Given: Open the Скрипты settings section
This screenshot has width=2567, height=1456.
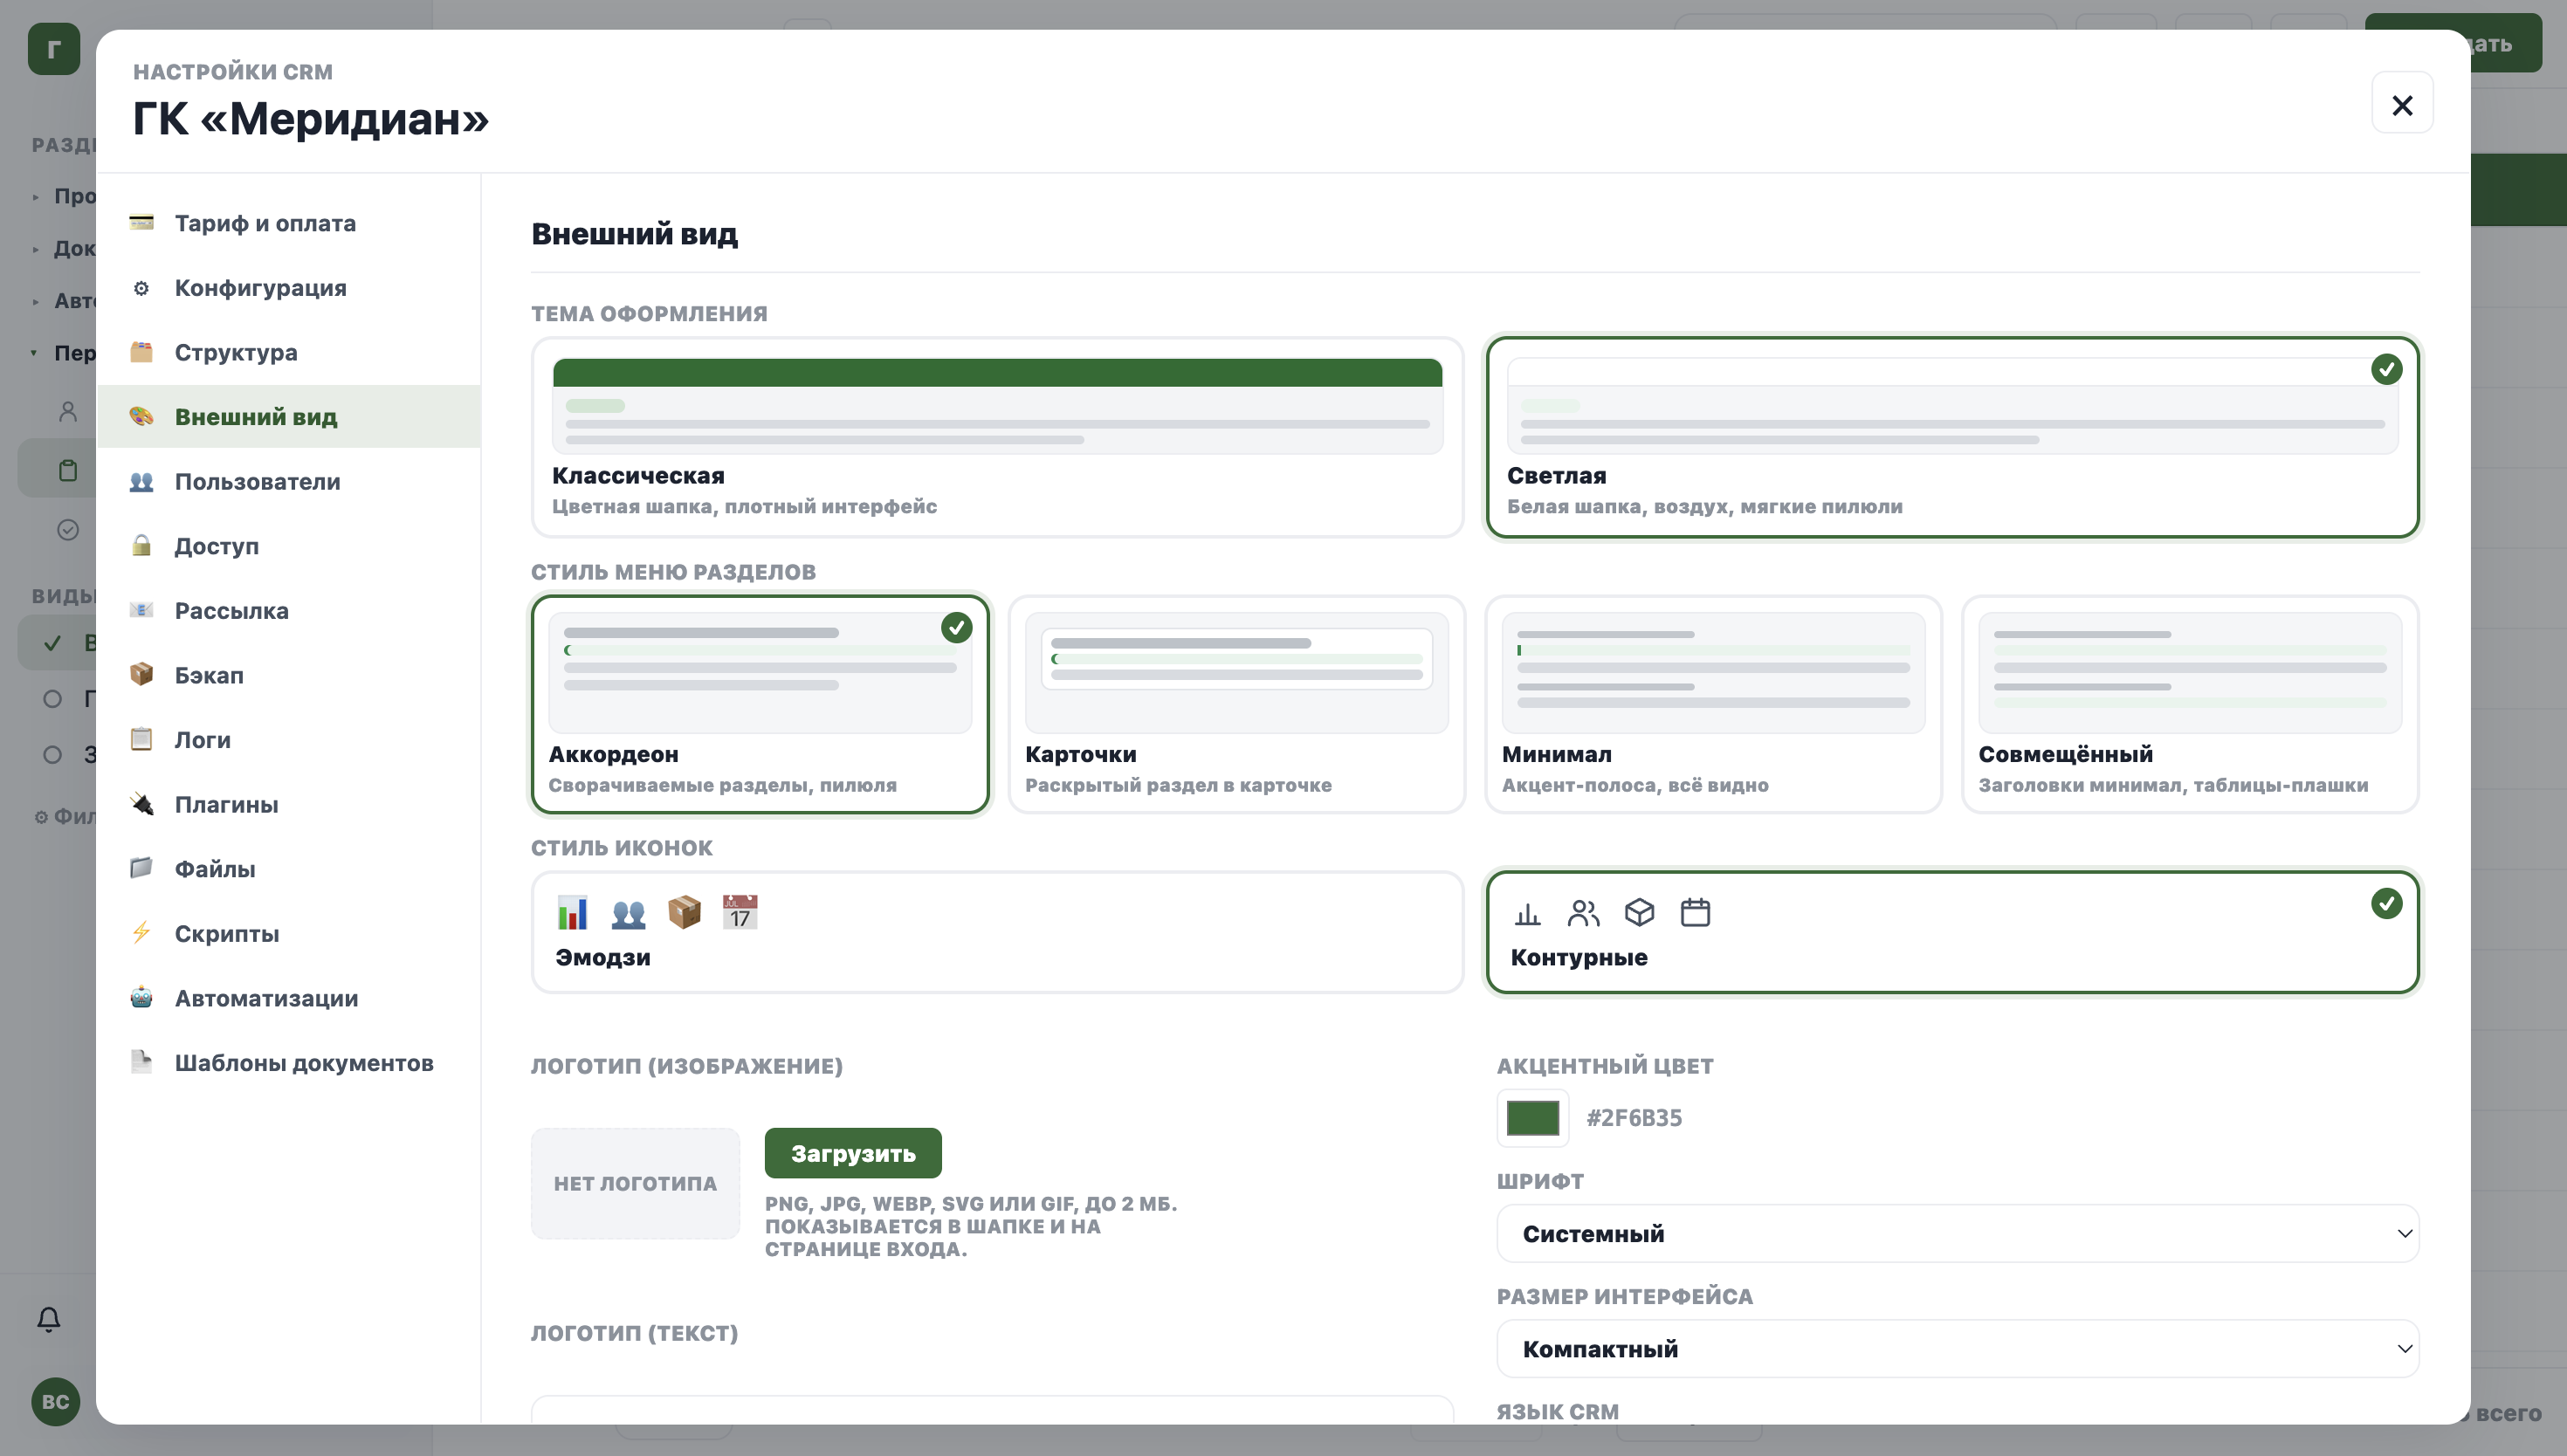Looking at the screenshot, I should 289,933.
